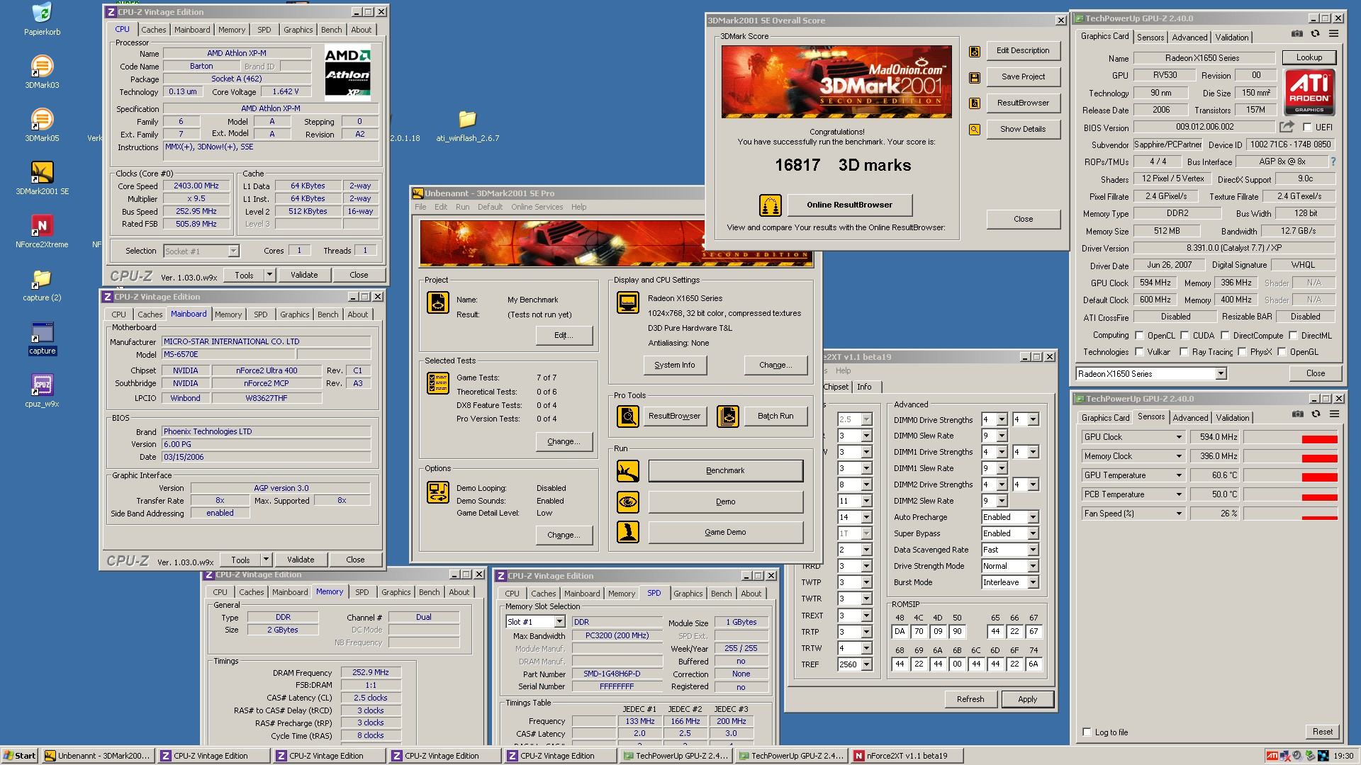
Task: Open Auto Precharge dropdown
Action: (1033, 517)
